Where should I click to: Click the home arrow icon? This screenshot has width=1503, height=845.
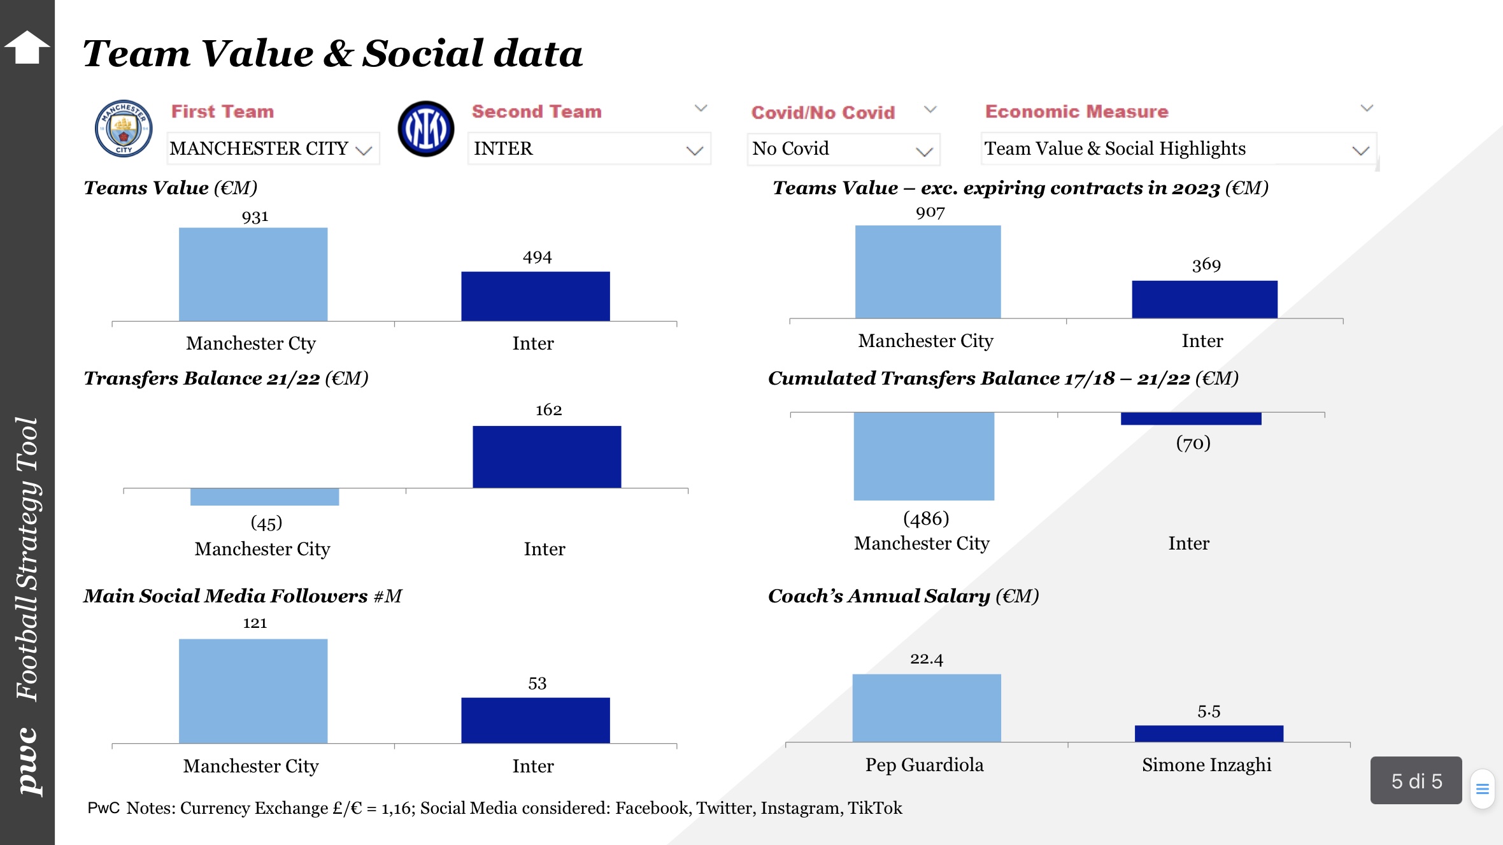click(x=27, y=48)
